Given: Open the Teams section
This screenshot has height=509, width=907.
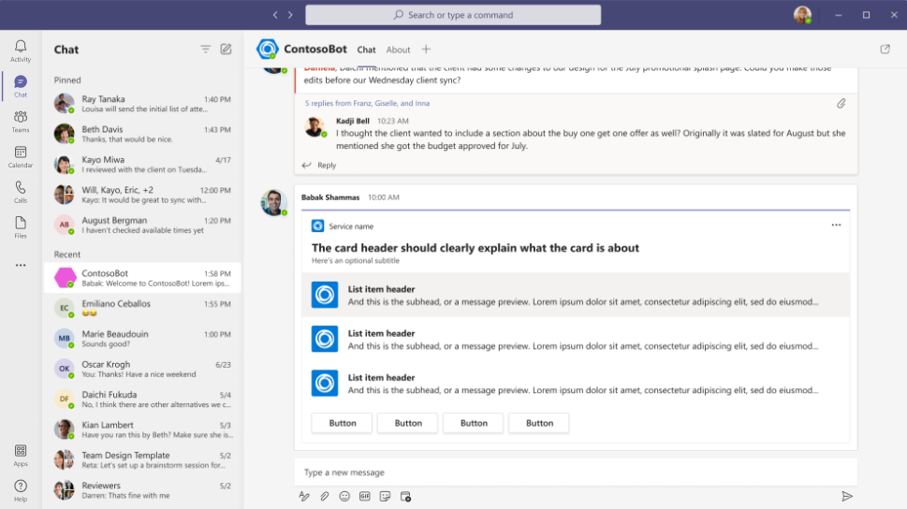Looking at the screenshot, I should (21, 122).
